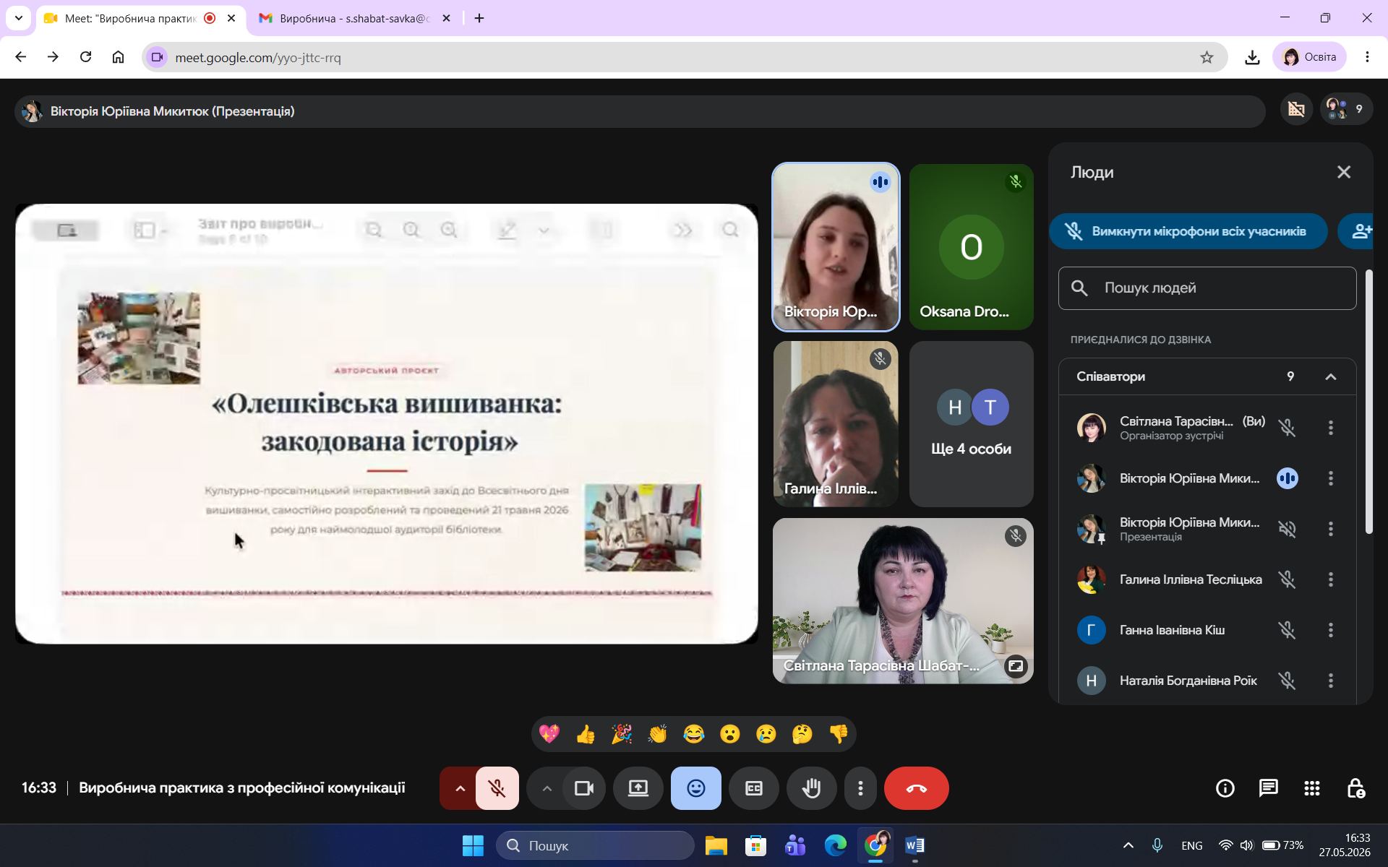Screen dimensions: 1388x867
Task: Toggle the camera on or off
Action: click(x=584, y=788)
